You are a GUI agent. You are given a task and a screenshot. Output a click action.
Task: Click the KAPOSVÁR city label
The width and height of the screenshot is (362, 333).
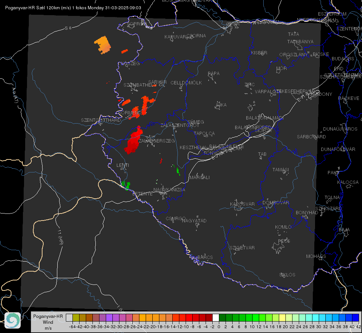242,204
